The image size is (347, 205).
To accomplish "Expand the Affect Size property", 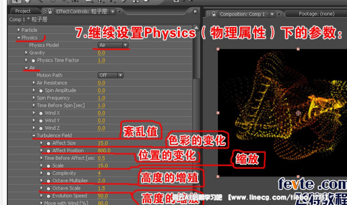I will 41,143.
